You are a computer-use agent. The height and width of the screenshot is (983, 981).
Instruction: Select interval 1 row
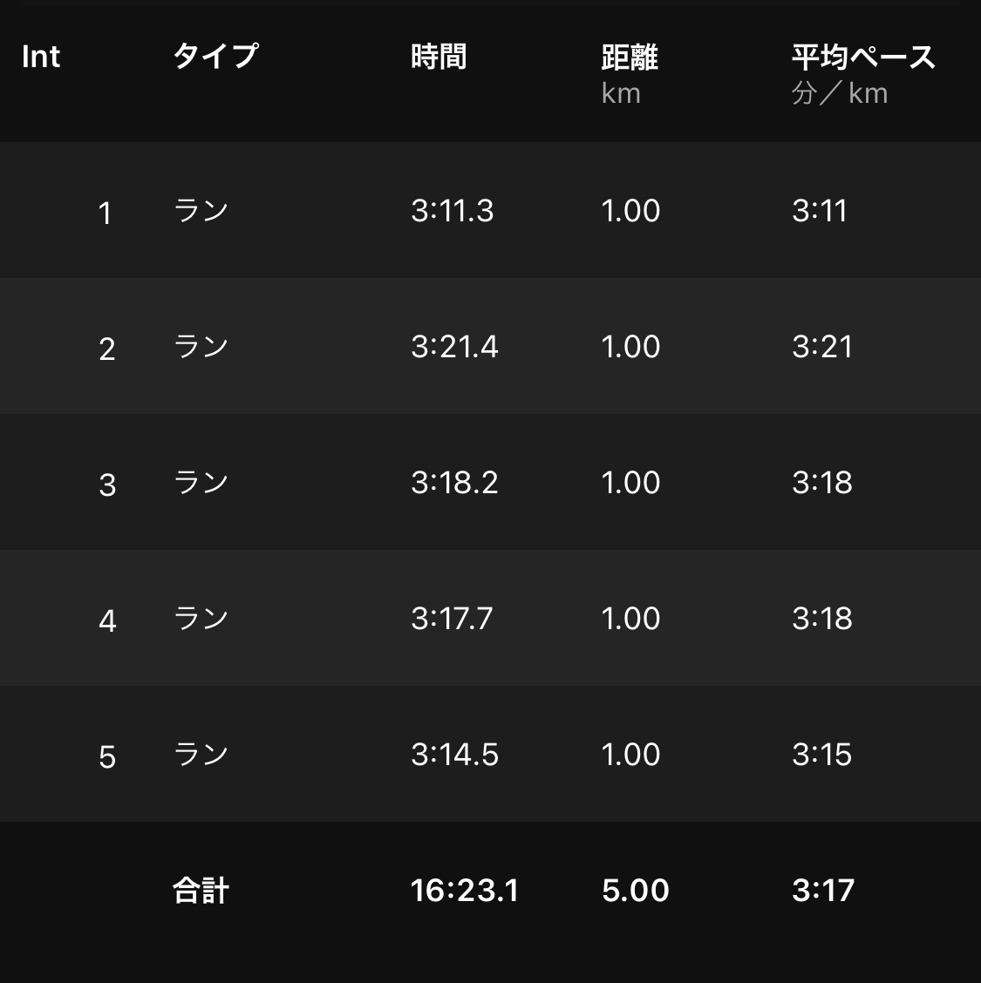(490, 210)
